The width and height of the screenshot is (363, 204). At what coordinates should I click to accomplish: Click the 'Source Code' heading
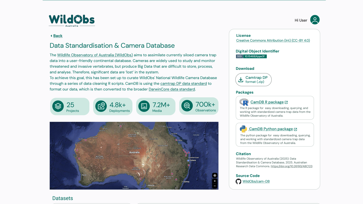click(x=248, y=176)
